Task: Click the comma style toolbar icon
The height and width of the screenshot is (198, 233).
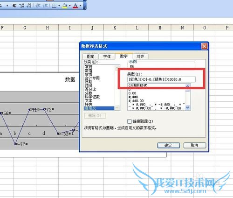Action: click(7, 6)
